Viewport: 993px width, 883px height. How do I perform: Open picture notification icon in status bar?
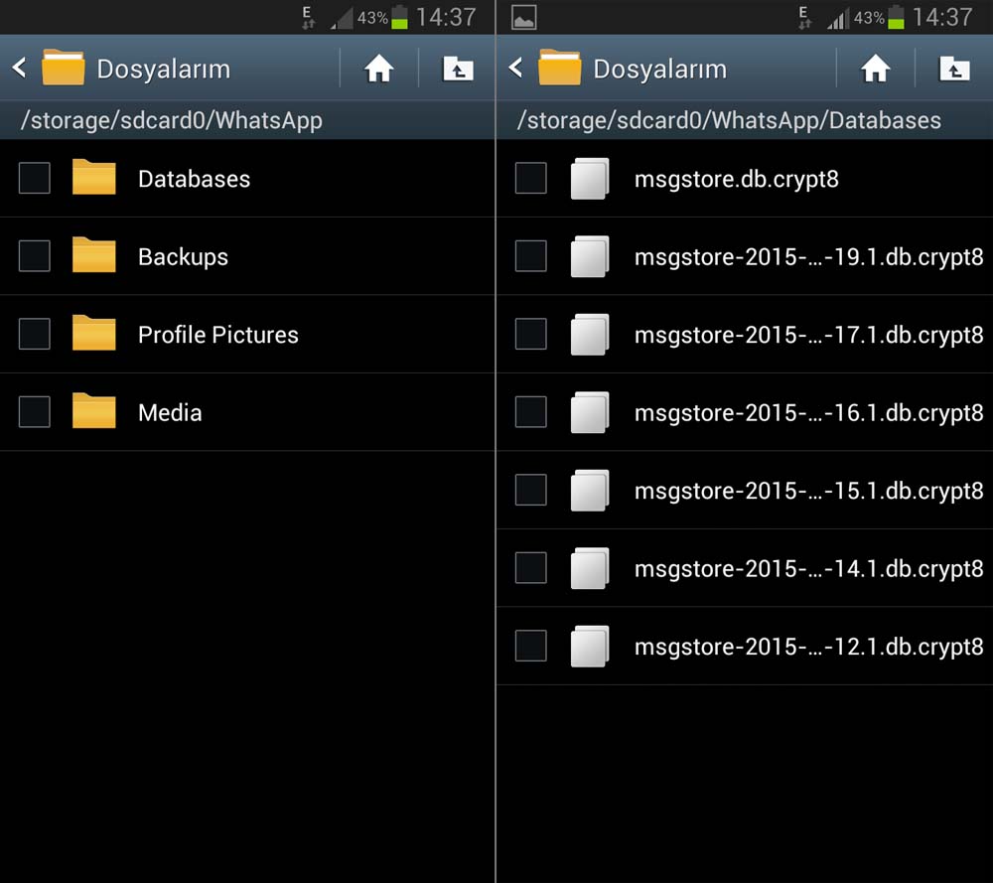pyautogui.click(x=523, y=17)
